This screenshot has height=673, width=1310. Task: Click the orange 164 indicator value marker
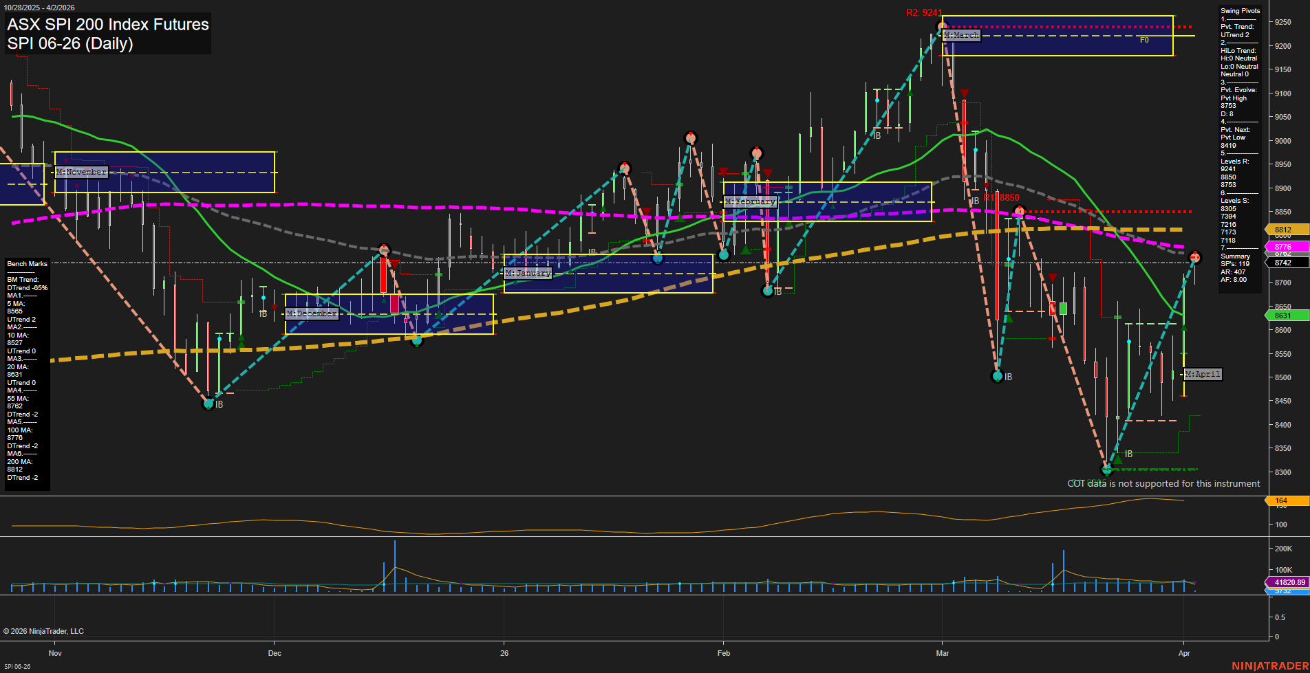click(x=1282, y=500)
